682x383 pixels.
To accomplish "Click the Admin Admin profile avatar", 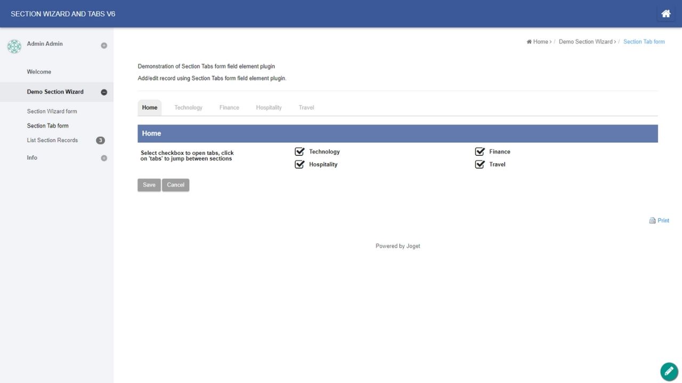I will coord(14,46).
